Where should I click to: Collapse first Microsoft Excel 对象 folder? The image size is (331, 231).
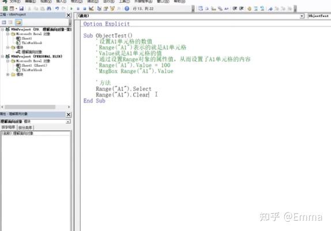(x=7, y=34)
